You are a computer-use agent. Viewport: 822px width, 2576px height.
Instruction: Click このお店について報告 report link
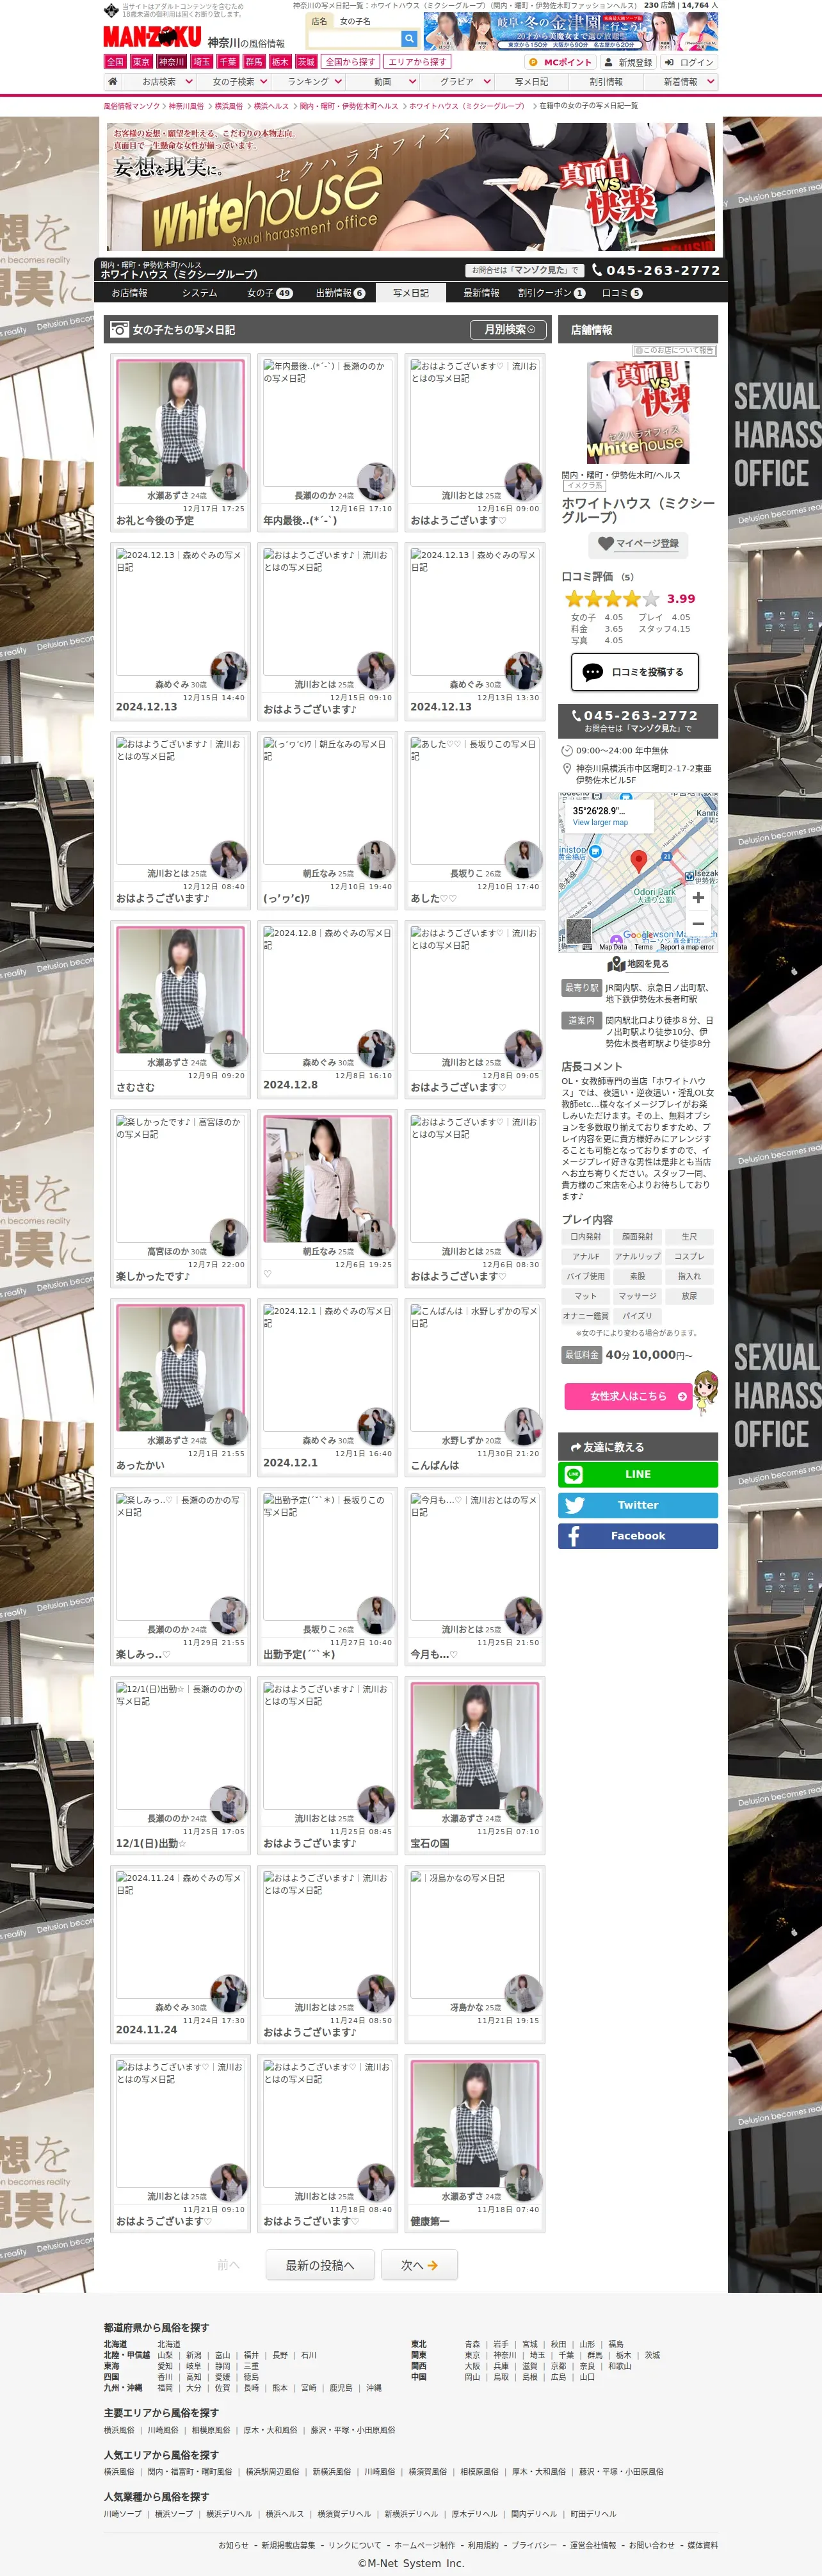click(674, 350)
